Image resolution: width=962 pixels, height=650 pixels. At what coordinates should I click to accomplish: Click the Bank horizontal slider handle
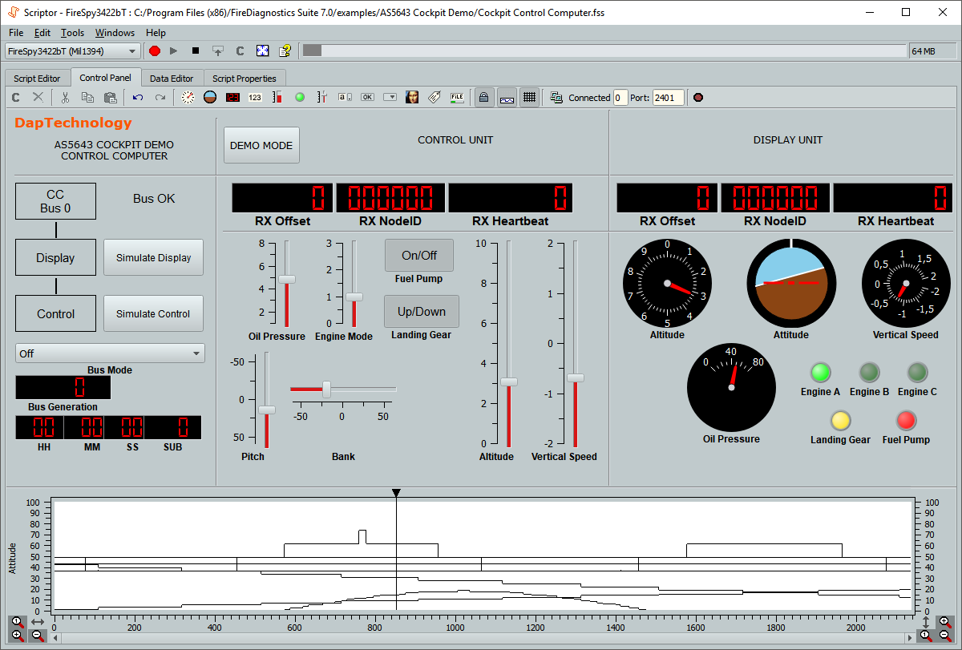326,389
